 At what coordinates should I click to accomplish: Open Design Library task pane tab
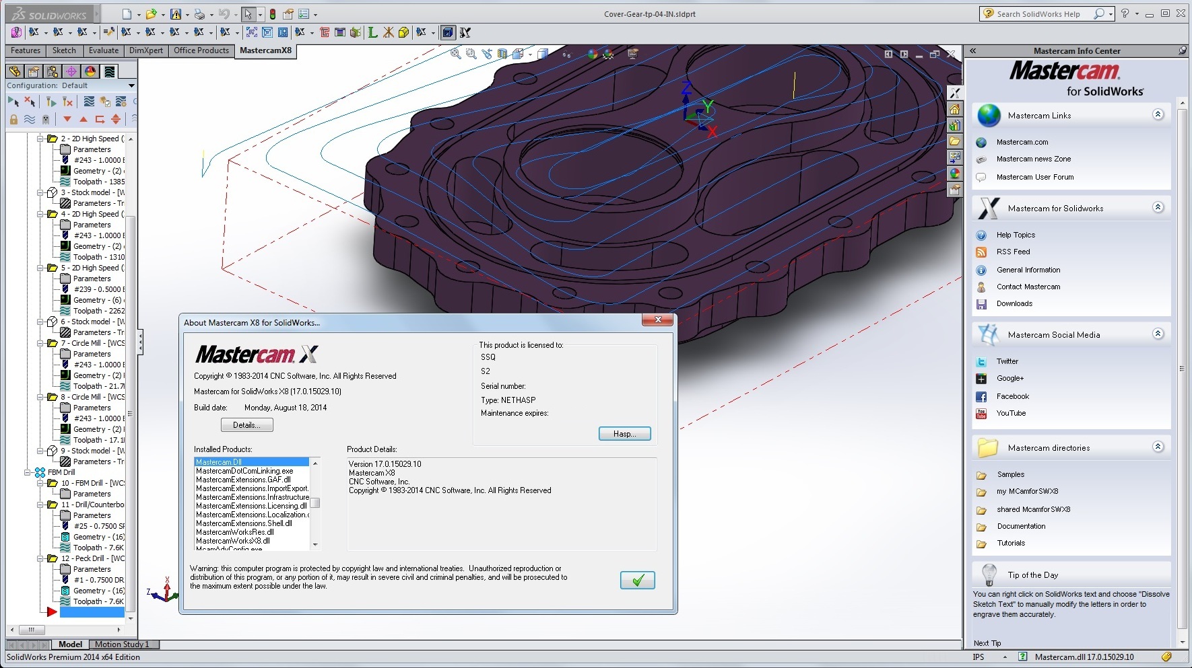[954, 125]
